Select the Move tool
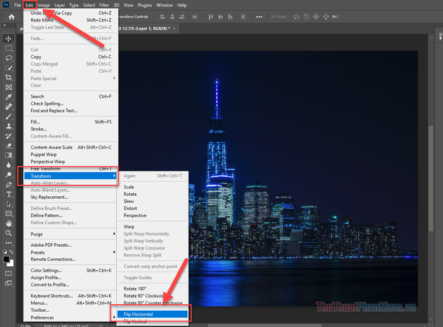The image size is (443, 327). (9, 39)
